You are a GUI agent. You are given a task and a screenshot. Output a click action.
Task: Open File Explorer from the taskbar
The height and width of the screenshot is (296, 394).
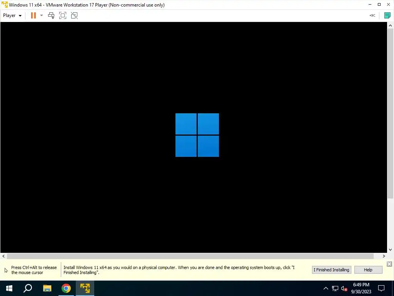(47, 288)
